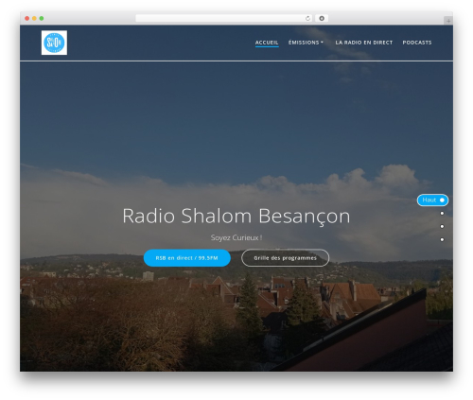
Task: Click the browser extension icon beside the address bar
Action: (x=322, y=18)
